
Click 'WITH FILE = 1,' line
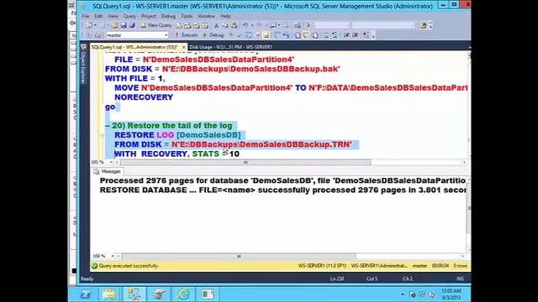(134, 78)
